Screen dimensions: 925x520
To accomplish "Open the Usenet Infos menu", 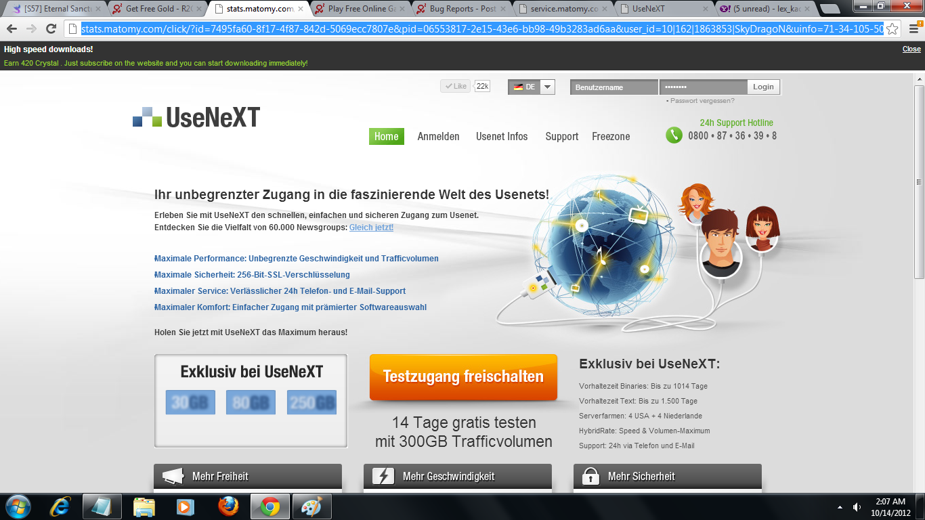I will coord(502,136).
